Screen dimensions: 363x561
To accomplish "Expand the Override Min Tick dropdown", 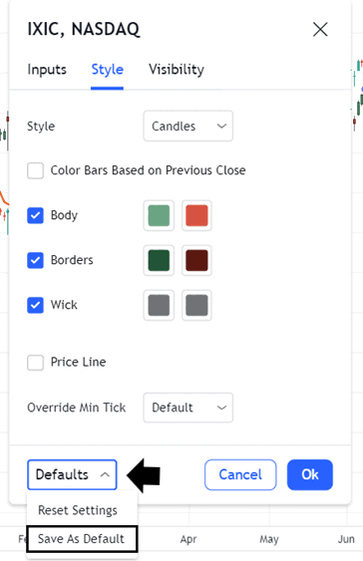I will point(187,408).
